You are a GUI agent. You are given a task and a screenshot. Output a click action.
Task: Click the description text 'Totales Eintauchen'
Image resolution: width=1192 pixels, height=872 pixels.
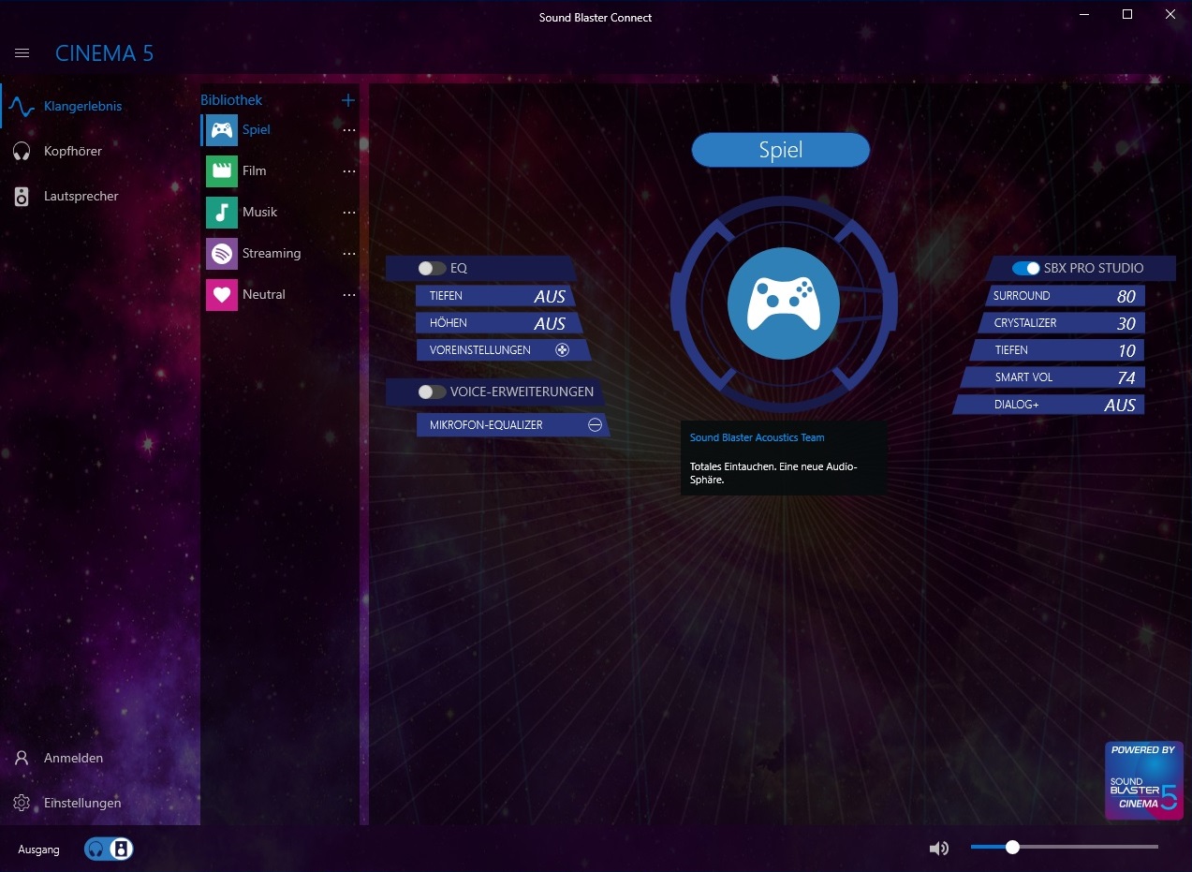point(773,473)
